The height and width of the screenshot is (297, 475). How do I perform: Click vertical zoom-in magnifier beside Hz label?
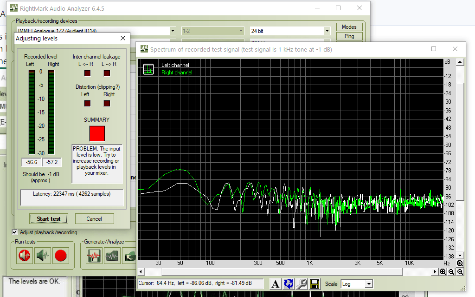[x=460, y=263]
